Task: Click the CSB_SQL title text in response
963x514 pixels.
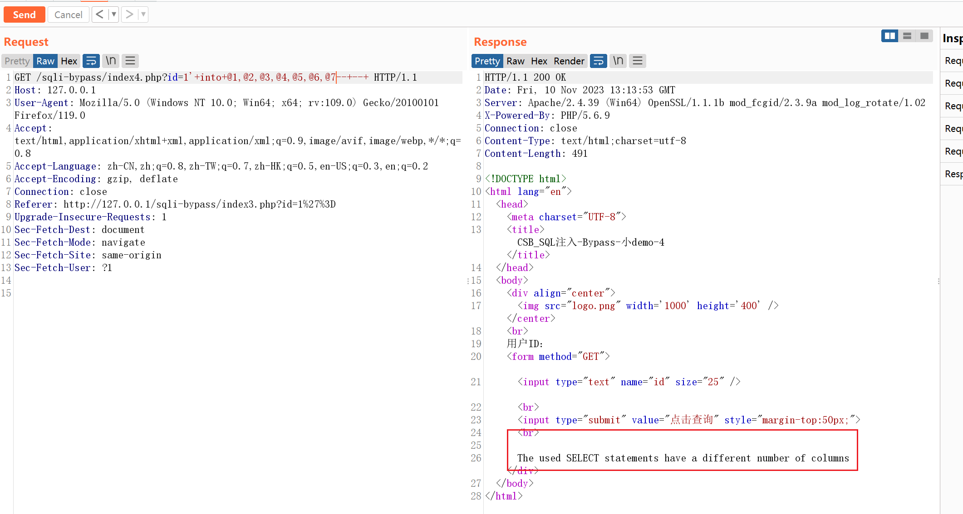Action: point(591,242)
